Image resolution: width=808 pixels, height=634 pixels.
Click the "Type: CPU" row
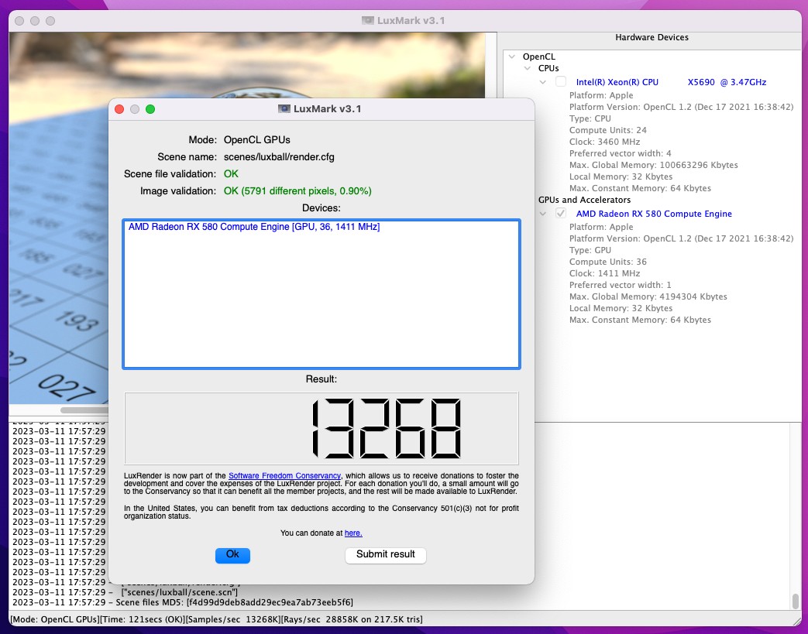click(590, 118)
